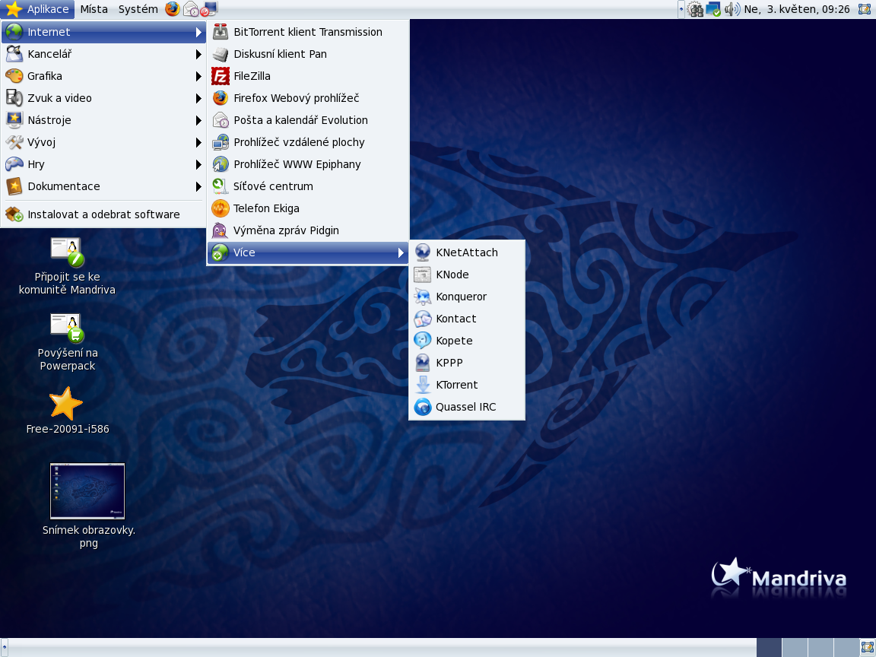The height and width of the screenshot is (657, 876).
Task: Click network status icon in system tray
Action: coord(713,9)
